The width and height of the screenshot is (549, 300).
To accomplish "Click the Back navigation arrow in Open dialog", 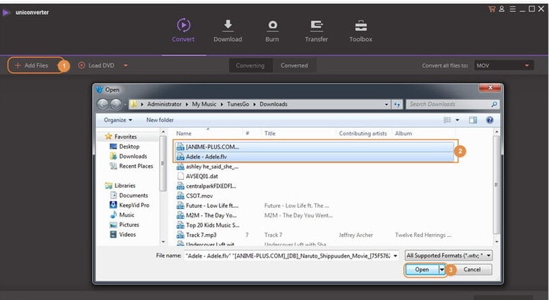I will (x=102, y=104).
